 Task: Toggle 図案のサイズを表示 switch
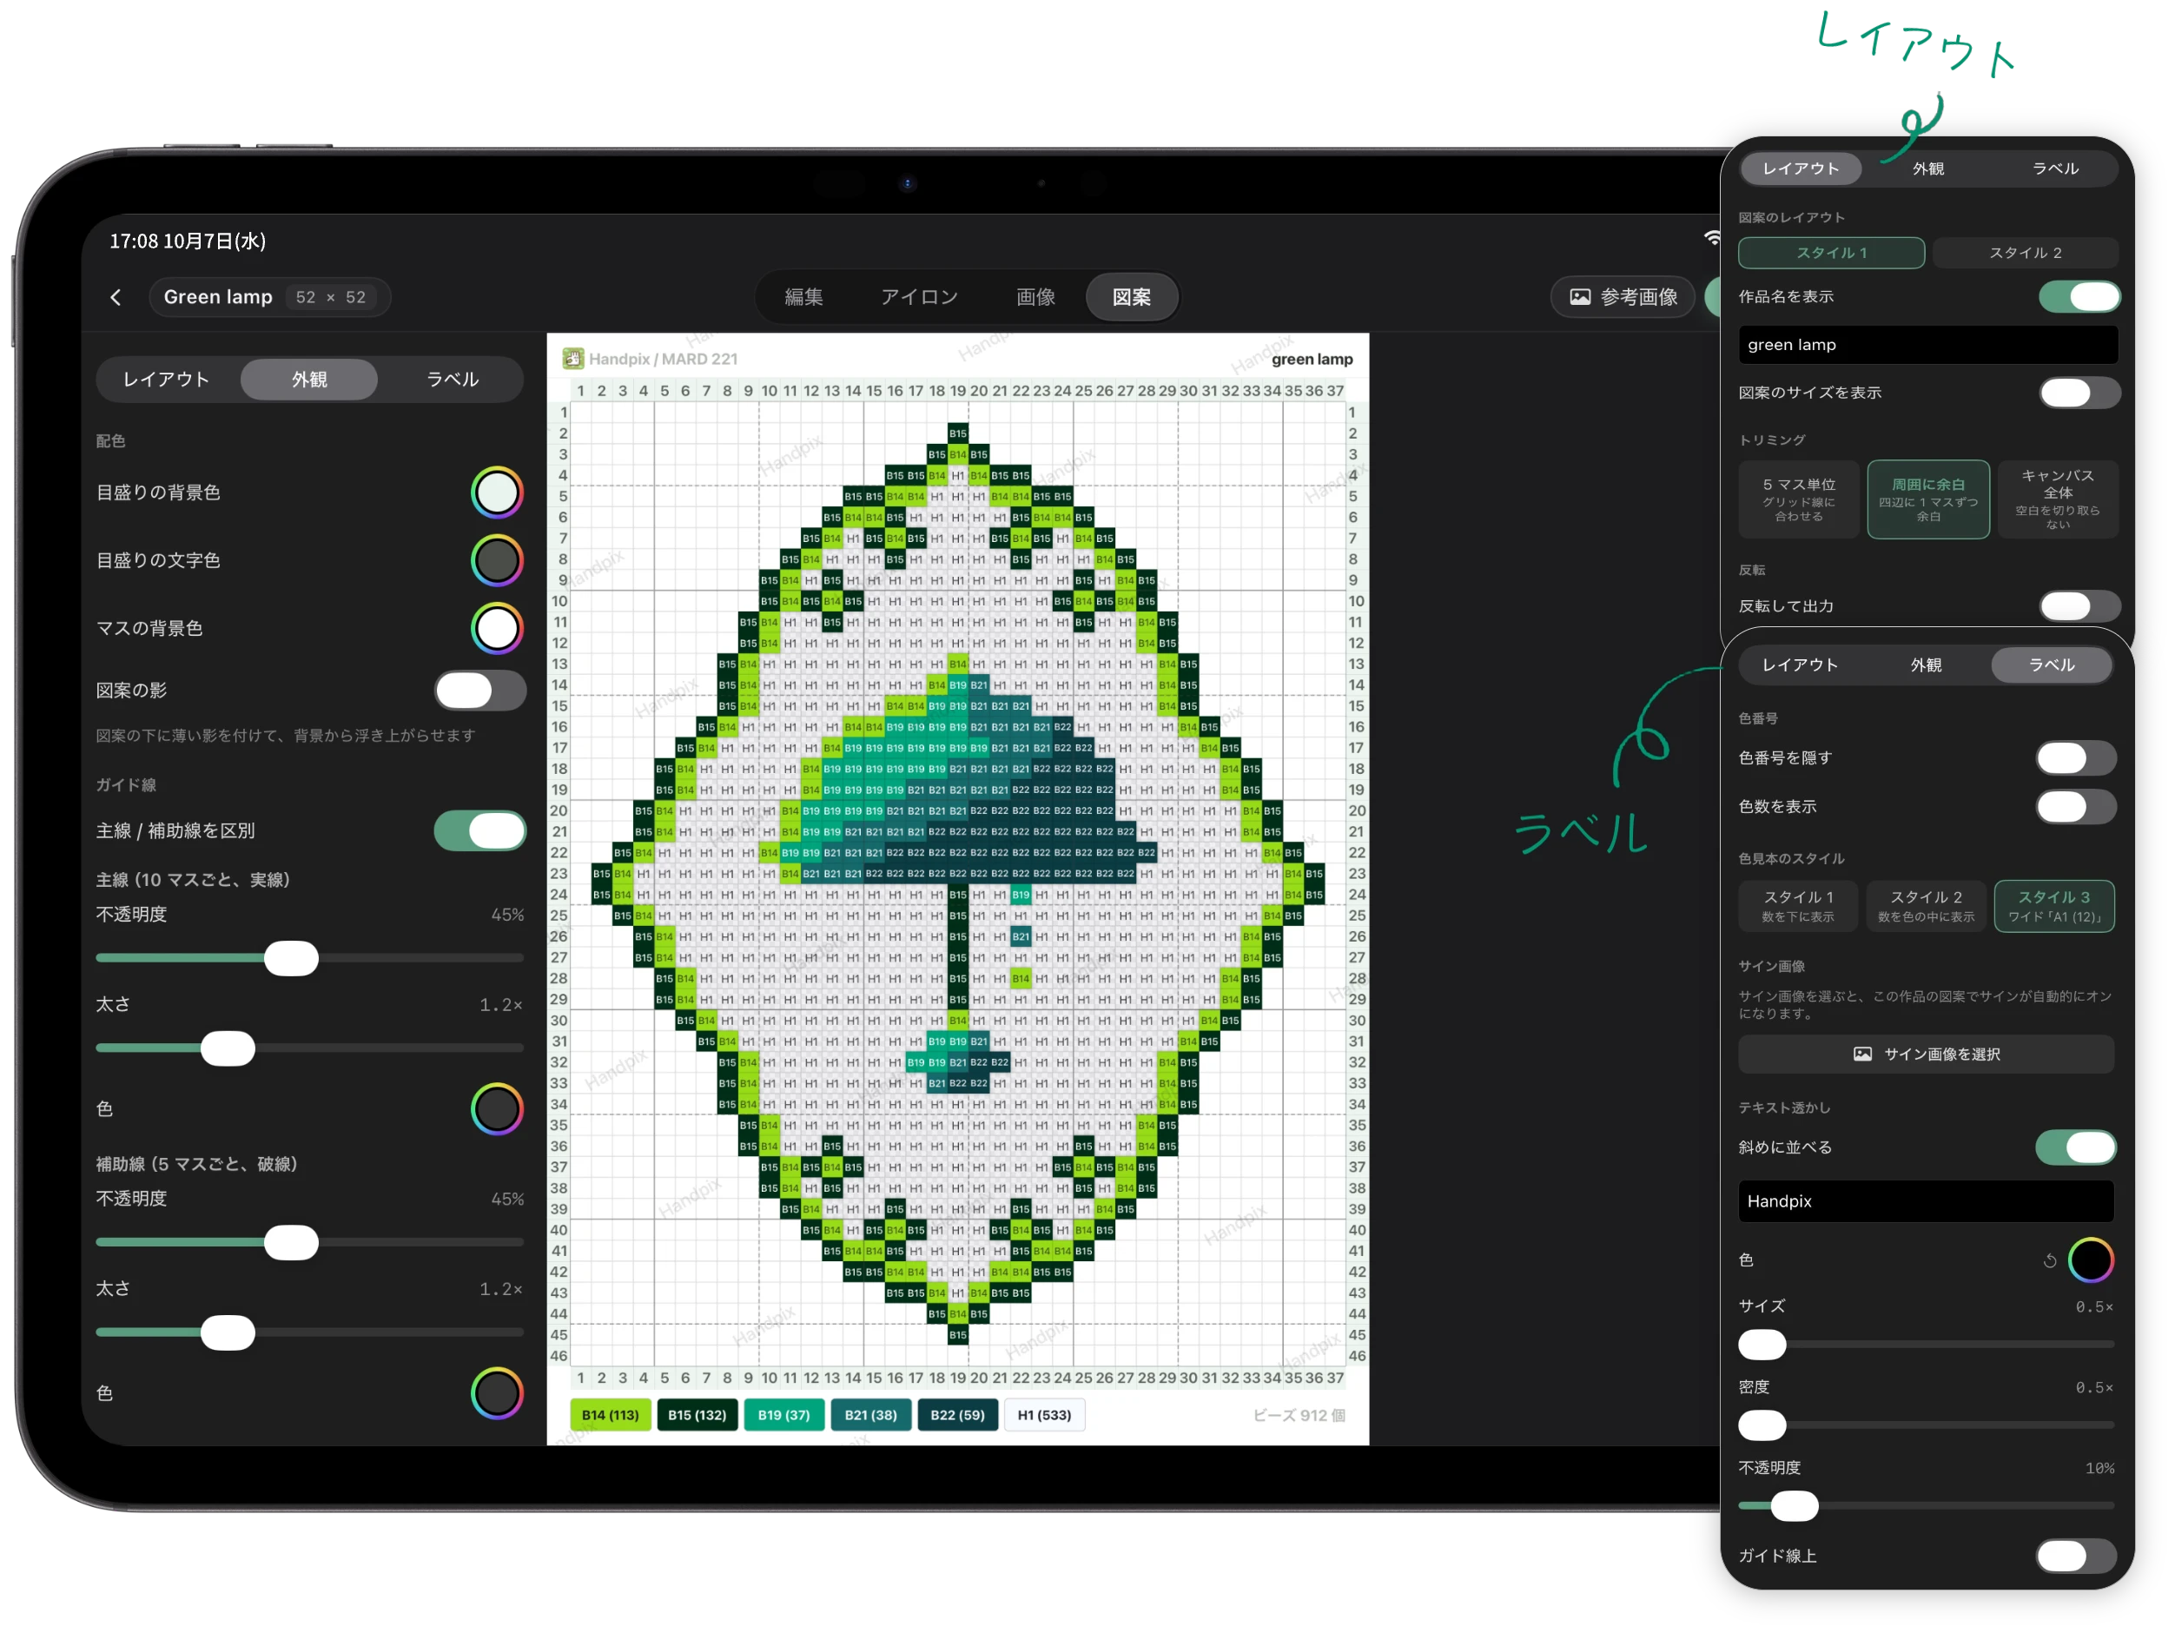pyautogui.click(x=2079, y=393)
